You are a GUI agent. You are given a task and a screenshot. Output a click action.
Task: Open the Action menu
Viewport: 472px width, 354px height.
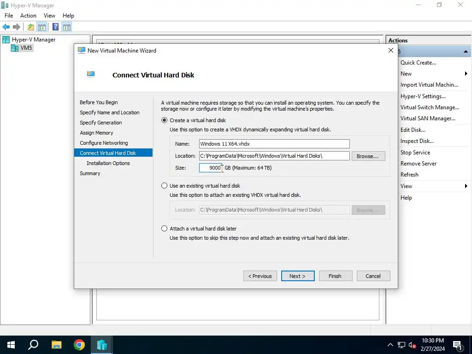pos(28,16)
